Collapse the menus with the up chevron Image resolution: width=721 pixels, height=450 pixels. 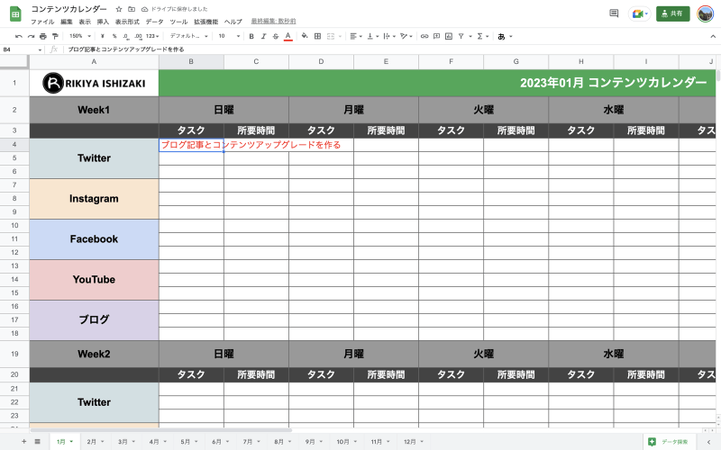713,36
